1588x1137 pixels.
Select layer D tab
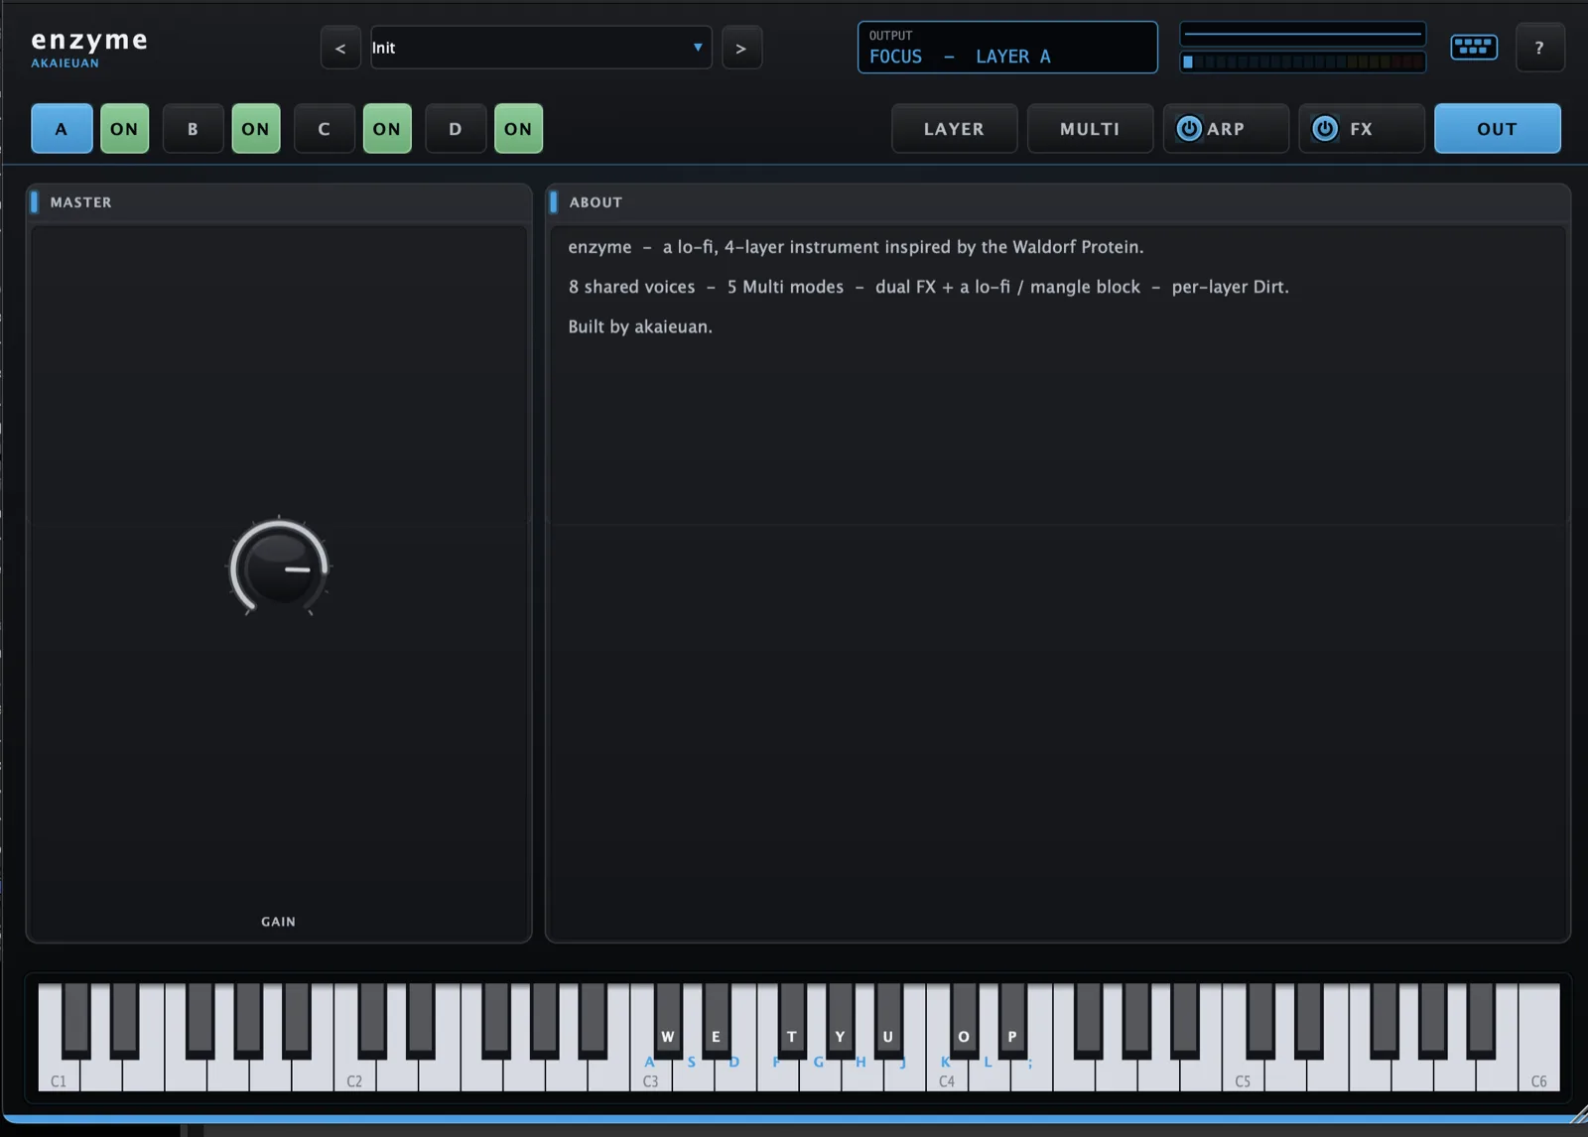(x=456, y=128)
